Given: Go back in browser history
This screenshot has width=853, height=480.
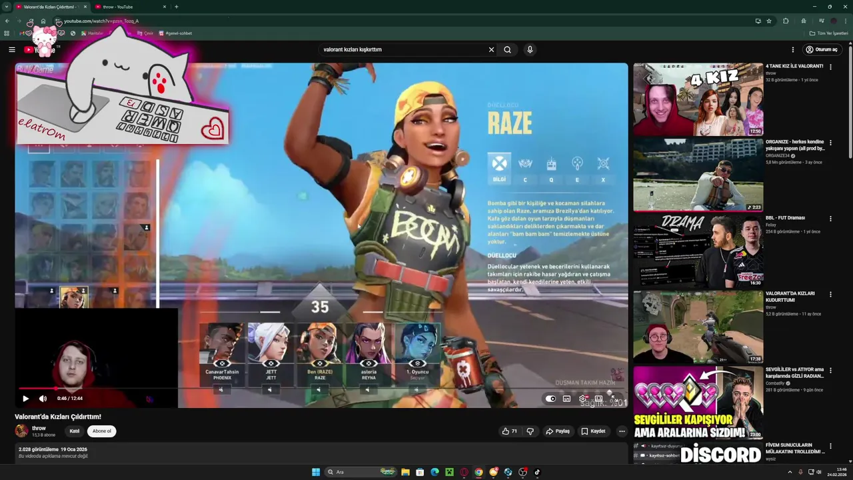Looking at the screenshot, I should (x=7, y=21).
